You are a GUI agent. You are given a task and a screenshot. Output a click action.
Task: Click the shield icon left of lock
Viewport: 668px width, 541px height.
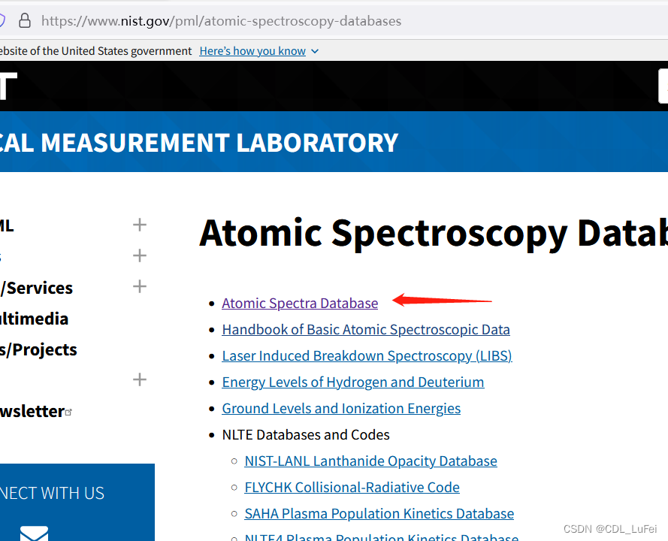(2, 20)
